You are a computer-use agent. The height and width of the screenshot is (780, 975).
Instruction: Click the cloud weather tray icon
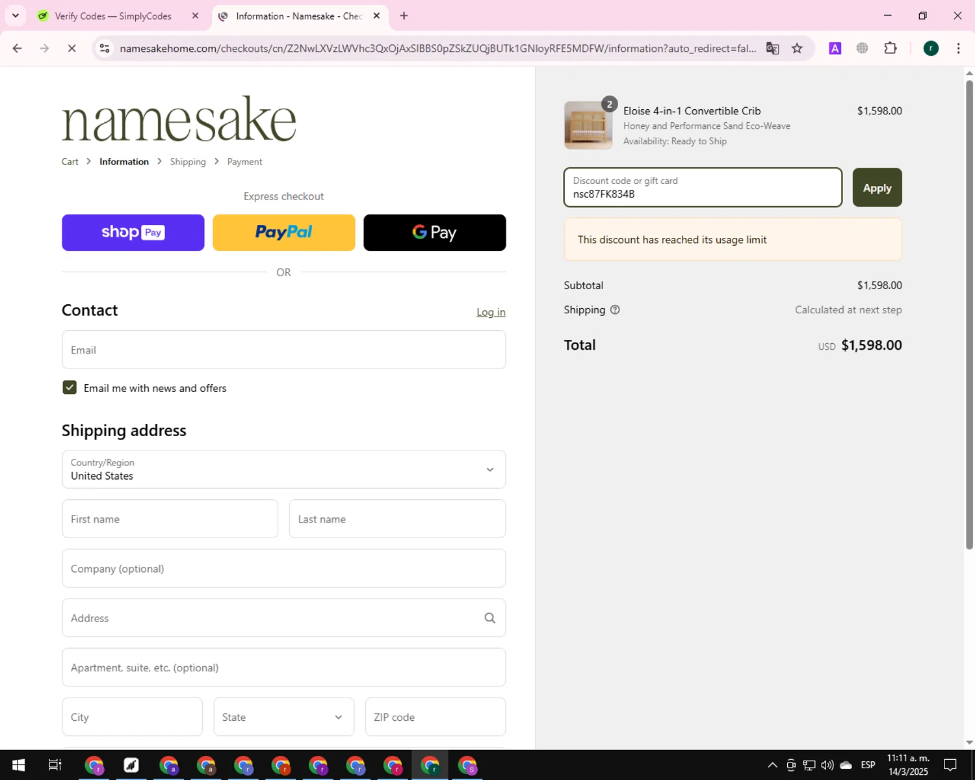(x=846, y=765)
